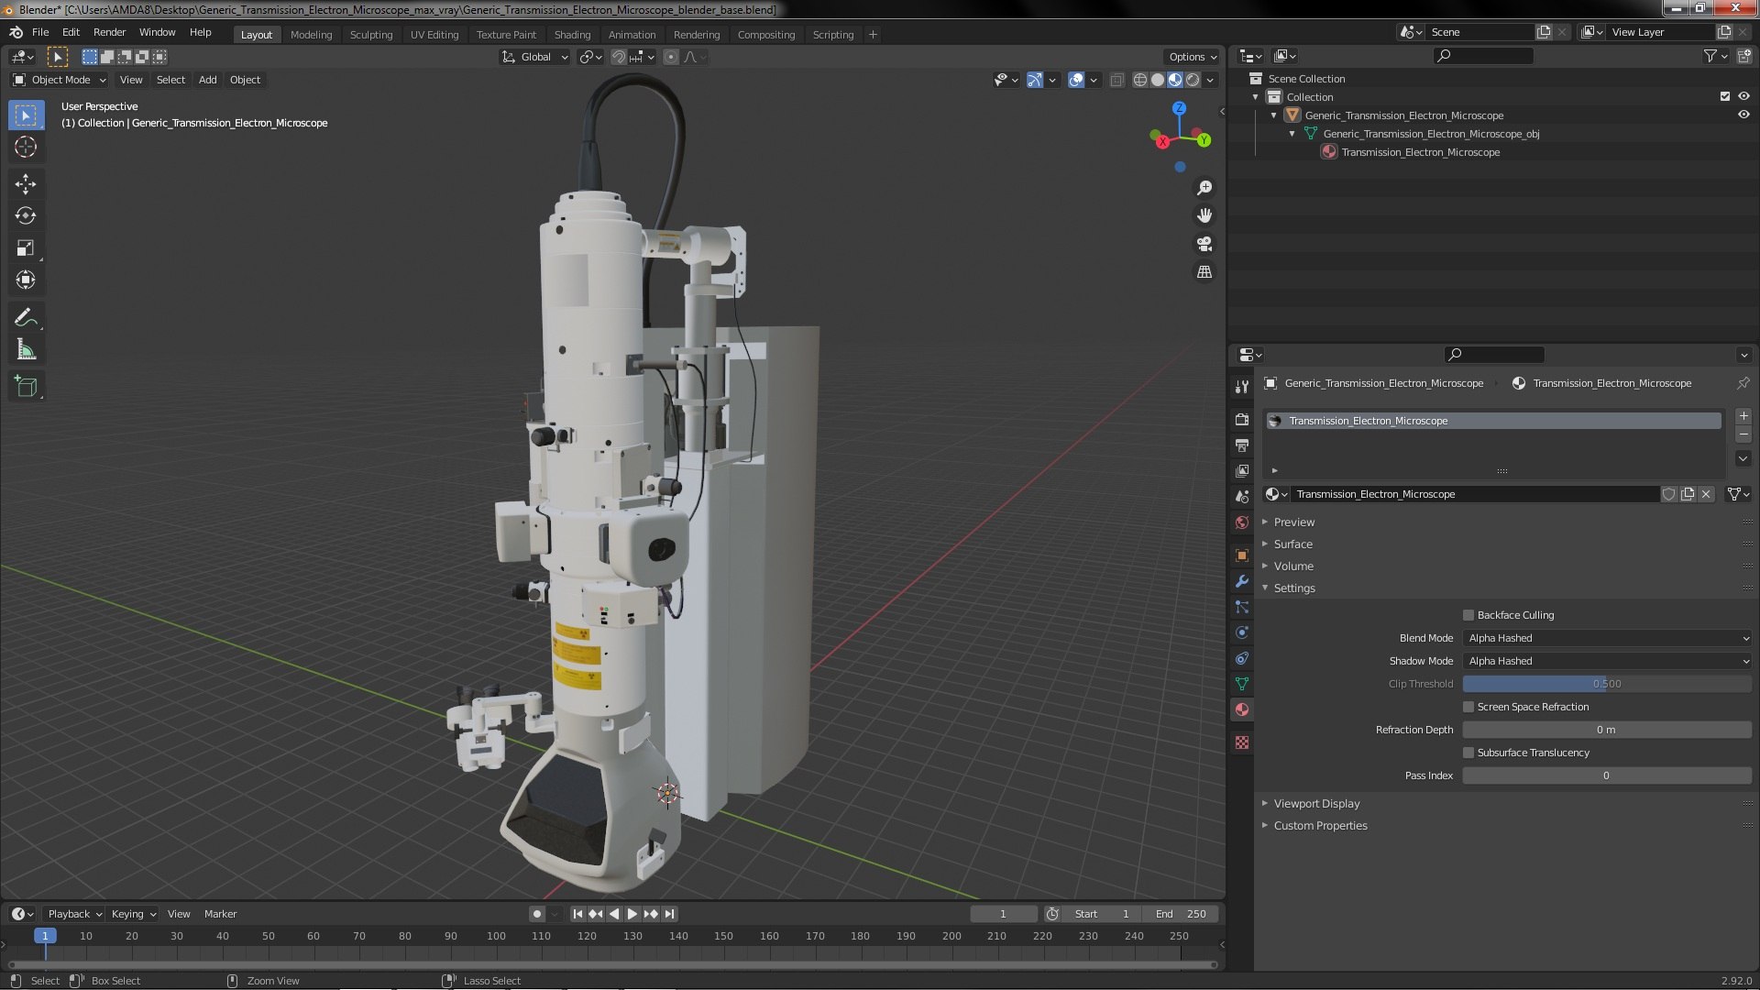Image resolution: width=1760 pixels, height=990 pixels.
Task: Open the Blend Mode dropdown
Action: (x=1607, y=638)
